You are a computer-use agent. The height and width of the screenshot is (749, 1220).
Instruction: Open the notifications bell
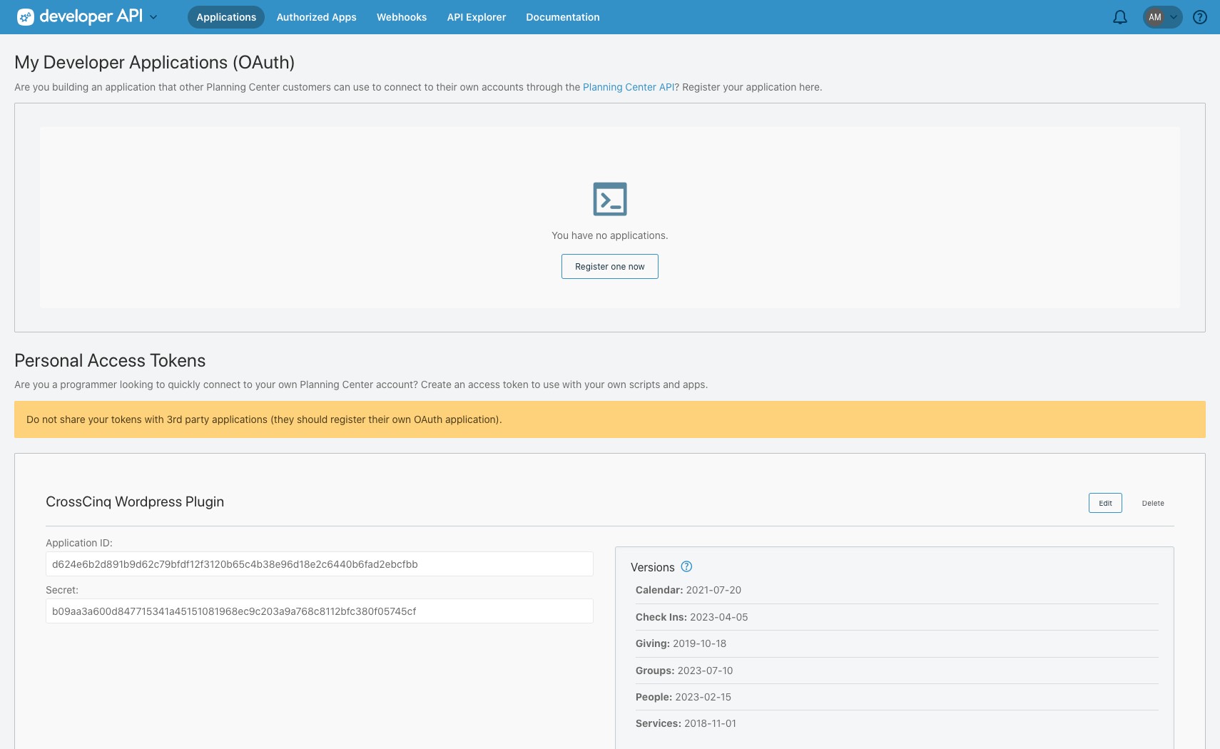[x=1120, y=17]
